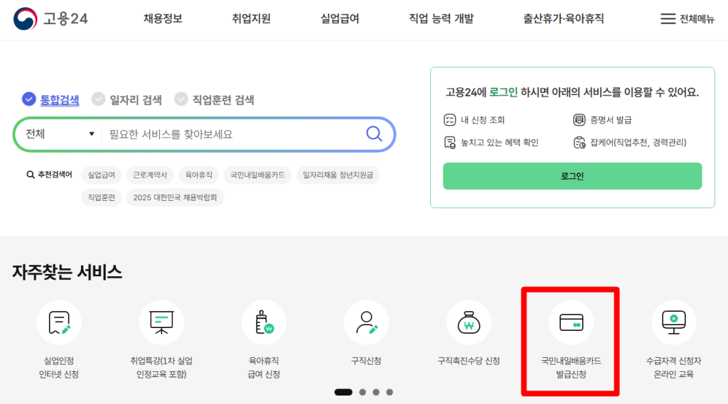728x404 pixels.
Task: Click 근로계약서 recommended keyword
Action: 150,175
